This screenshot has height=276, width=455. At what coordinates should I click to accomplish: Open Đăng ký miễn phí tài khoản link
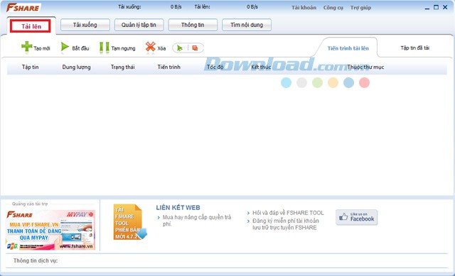(x=286, y=224)
